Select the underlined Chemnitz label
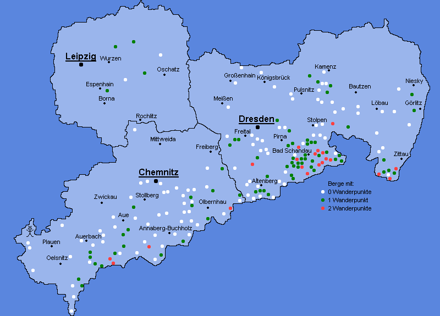 158,172
